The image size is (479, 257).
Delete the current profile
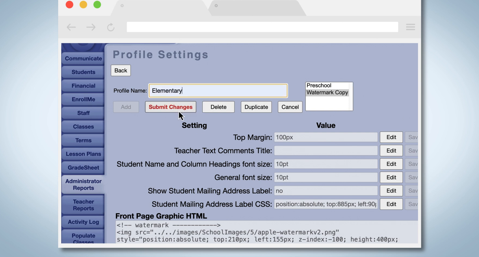[x=218, y=107]
